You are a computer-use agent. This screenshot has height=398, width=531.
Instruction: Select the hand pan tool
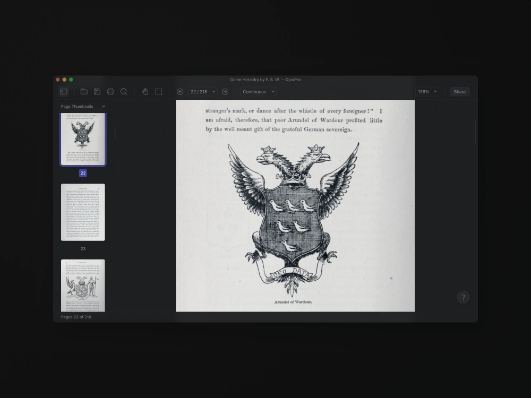[145, 91]
